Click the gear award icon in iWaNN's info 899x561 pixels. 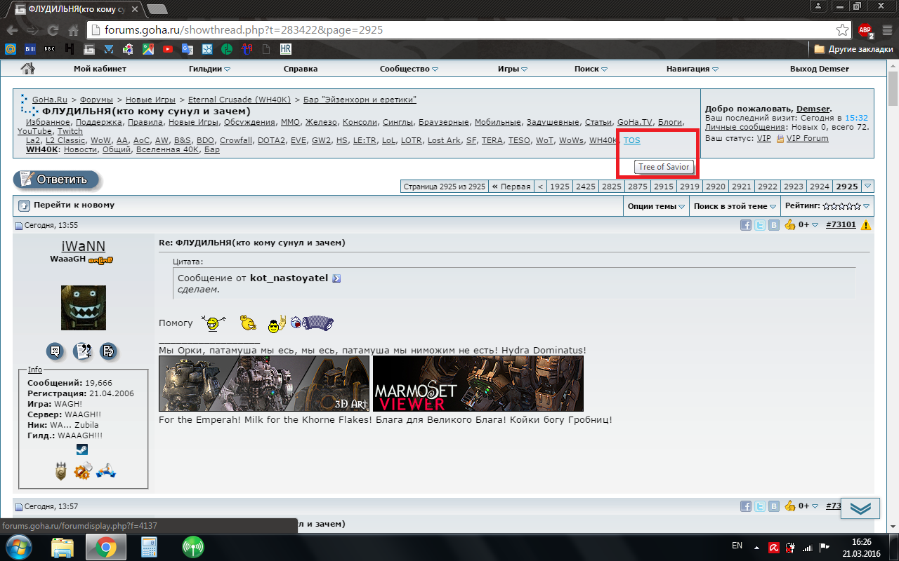[83, 471]
